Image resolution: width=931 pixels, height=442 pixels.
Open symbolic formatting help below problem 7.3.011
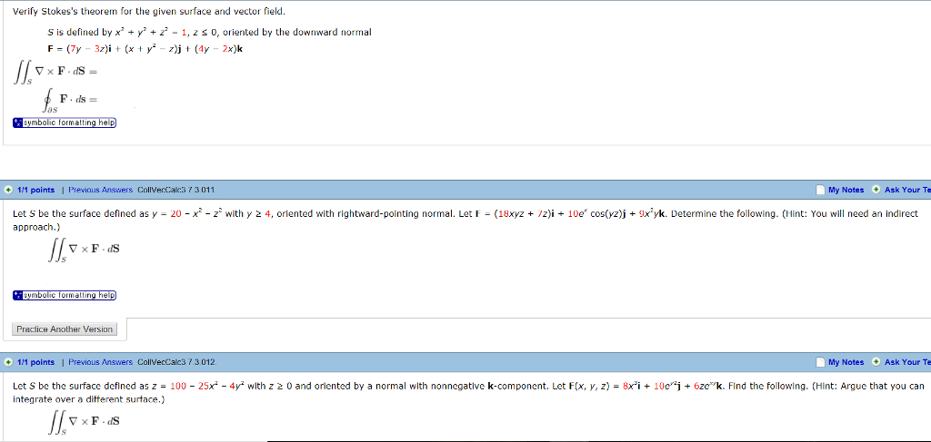[x=65, y=295]
